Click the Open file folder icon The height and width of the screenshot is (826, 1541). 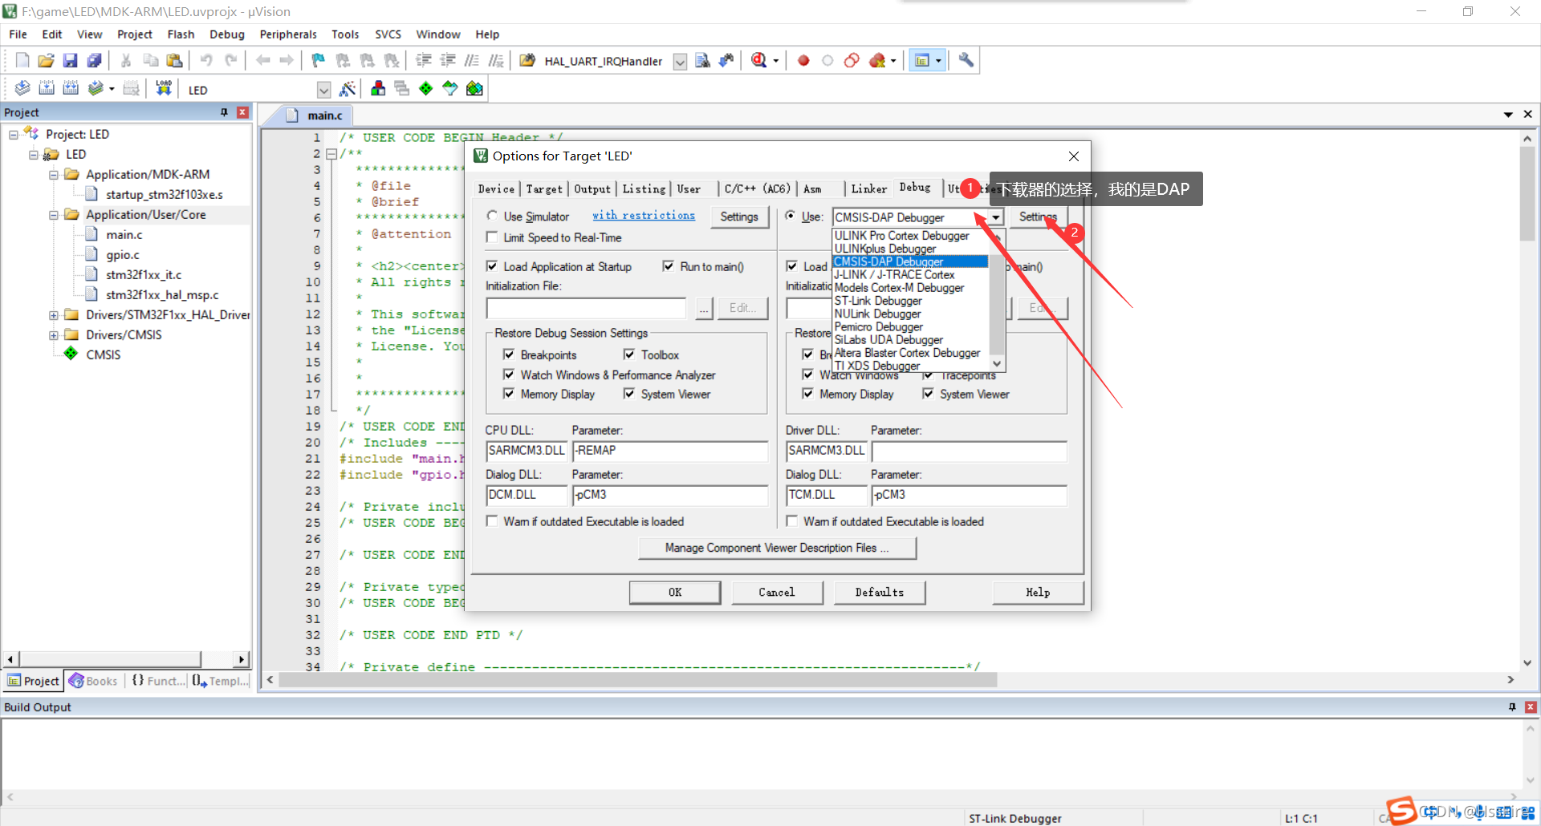tap(47, 60)
